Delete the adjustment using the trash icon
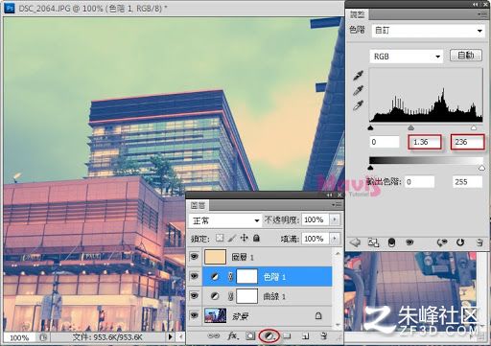 [479, 242]
